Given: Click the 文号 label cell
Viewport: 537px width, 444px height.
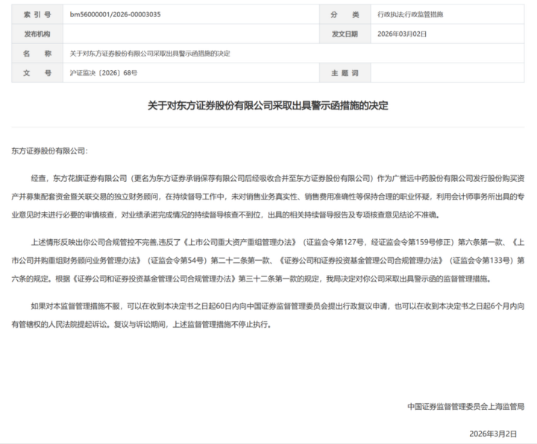Looking at the screenshot, I should [x=37, y=73].
